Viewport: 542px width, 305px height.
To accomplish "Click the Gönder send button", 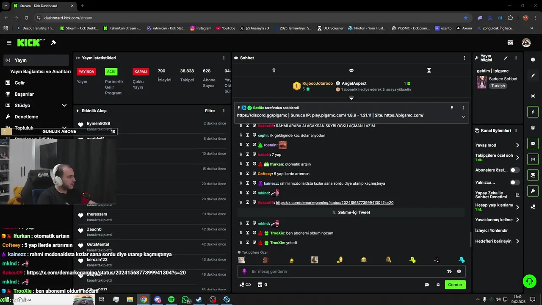I will (x=455, y=285).
